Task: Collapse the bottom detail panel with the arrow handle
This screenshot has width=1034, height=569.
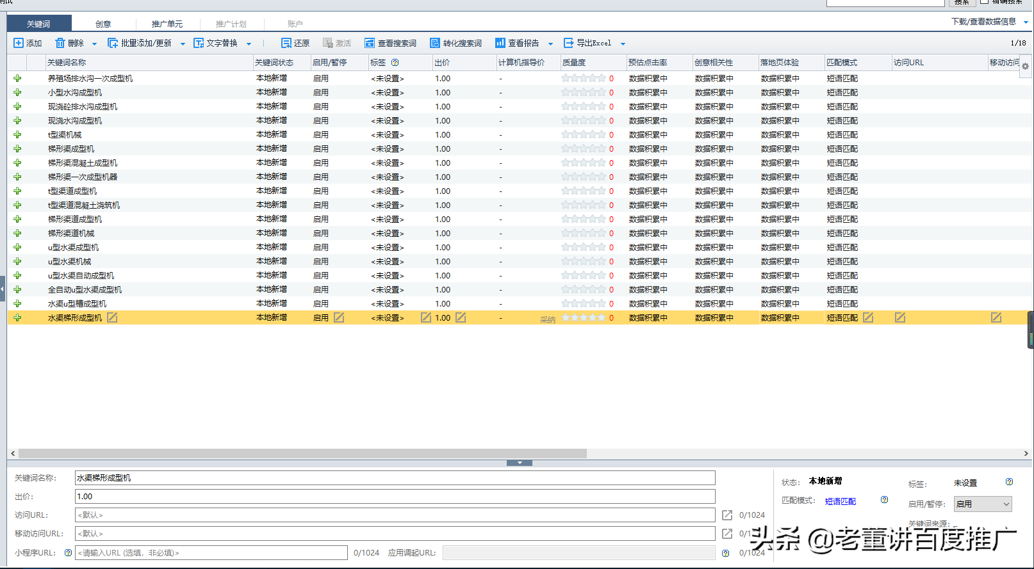Action: 520,463
